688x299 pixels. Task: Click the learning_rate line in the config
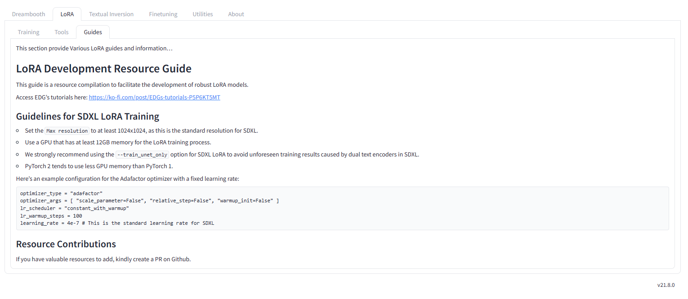(x=116, y=223)
